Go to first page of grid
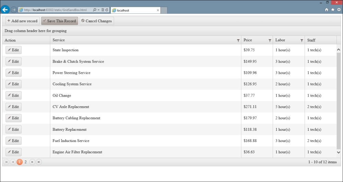The width and height of the screenshot is (343, 182). point(6,162)
